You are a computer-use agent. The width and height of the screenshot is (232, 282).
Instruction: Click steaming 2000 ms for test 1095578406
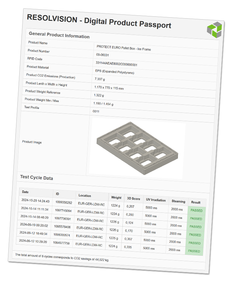point(175,234)
